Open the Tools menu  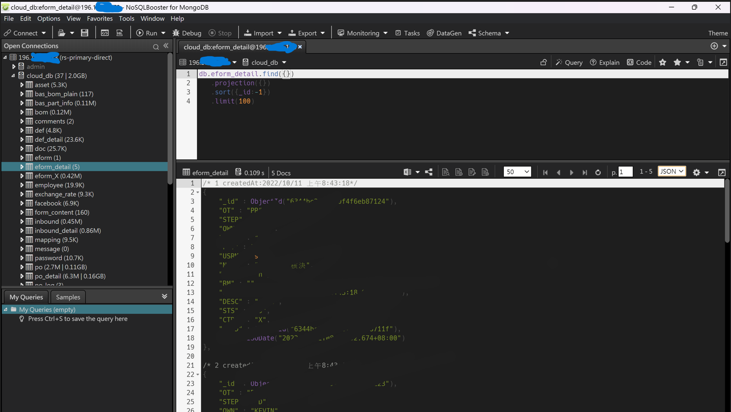coord(126,19)
